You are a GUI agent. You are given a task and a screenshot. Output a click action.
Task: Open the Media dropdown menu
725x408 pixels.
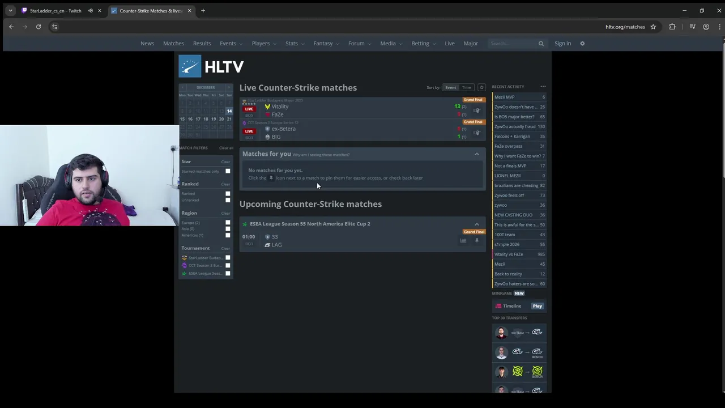click(391, 44)
